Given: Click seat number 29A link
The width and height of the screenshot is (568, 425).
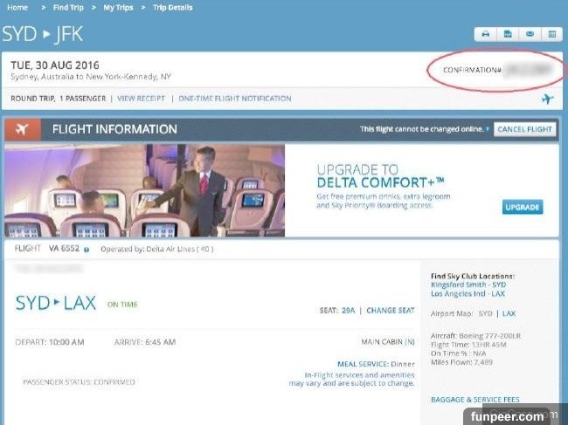Looking at the screenshot, I should (x=348, y=310).
